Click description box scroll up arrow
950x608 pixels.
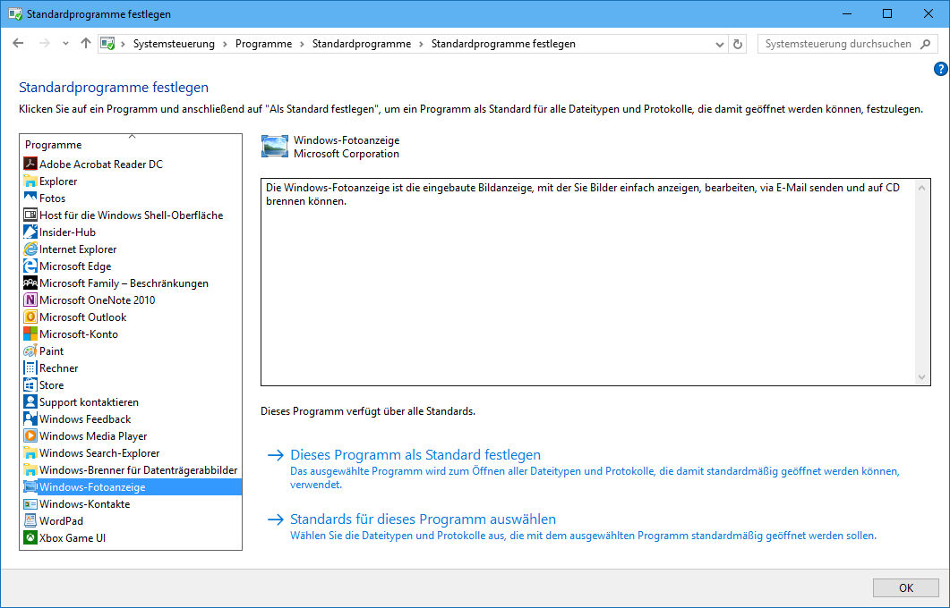(921, 188)
